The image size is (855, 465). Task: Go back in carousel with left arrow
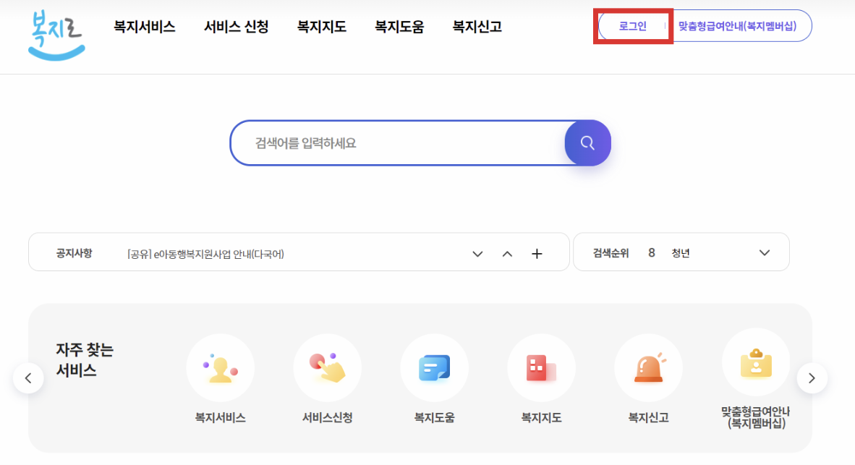click(29, 377)
